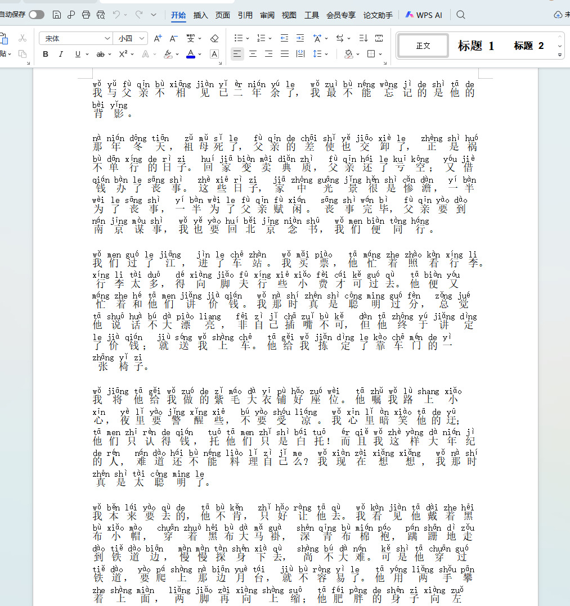The image size is (570, 606).
Task: Decrease font size with the A- icon
Action: click(x=174, y=38)
